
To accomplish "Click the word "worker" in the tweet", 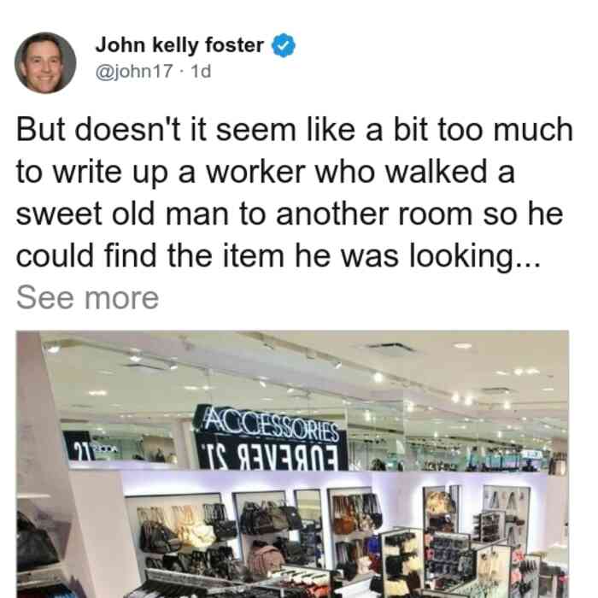I will coord(255,173).
